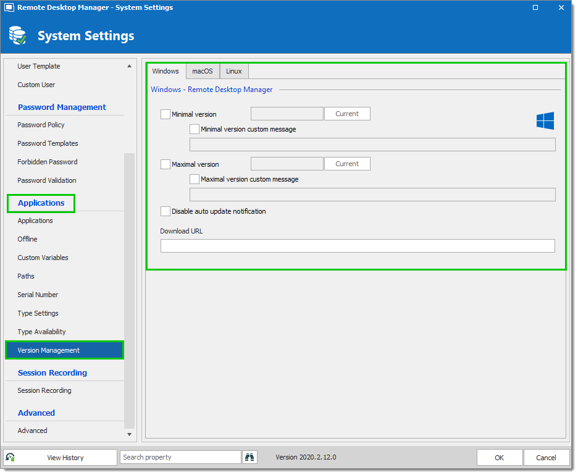Click the Session Recording section heading
The image size is (578, 475).
coord(52,372)
